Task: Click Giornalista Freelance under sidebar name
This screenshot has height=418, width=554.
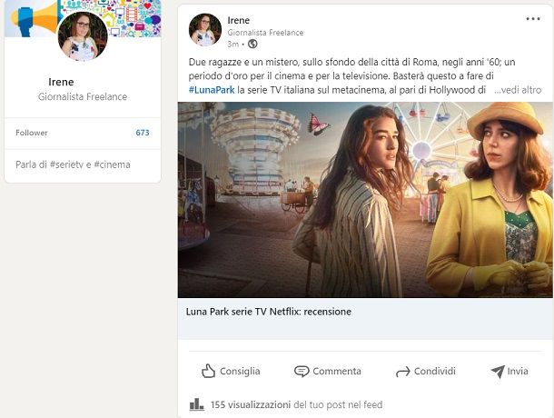Action: point(83,96)
